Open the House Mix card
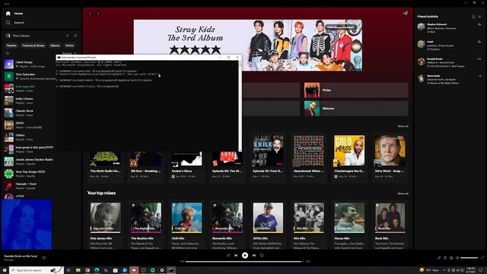487x274 pixels. [x=349, y=225]
